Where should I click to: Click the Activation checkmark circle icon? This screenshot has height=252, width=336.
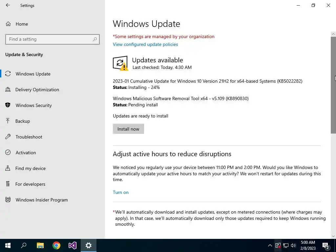(x=8, y=152)
